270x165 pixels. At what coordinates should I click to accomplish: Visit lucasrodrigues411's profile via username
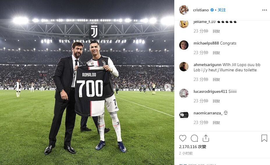pyautogui.click(x=210, y=91)
